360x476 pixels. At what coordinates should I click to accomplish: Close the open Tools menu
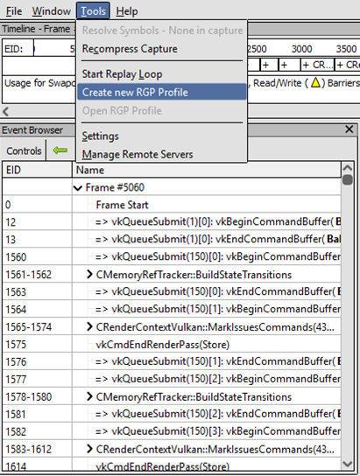click(93, 11)
